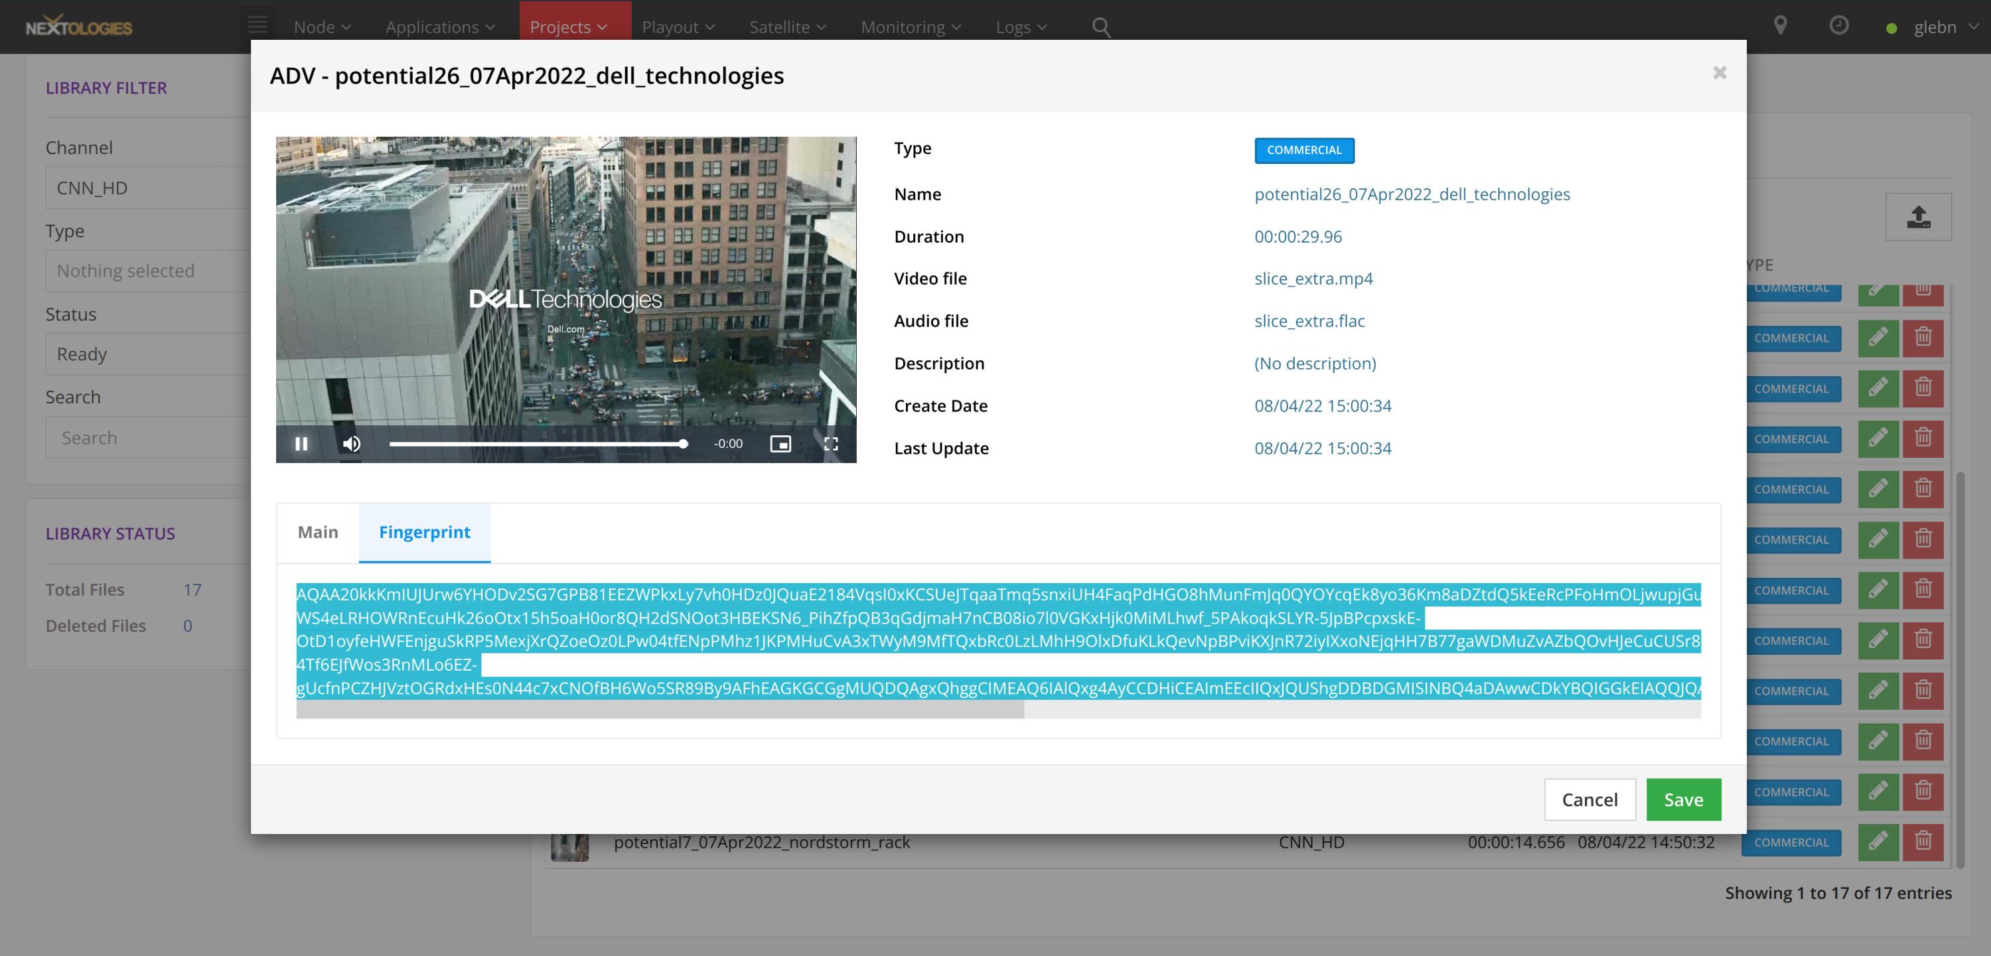Screen dimensions: 1991x956
Task: Expand the Projects menu
Action: tap(568, 27)
